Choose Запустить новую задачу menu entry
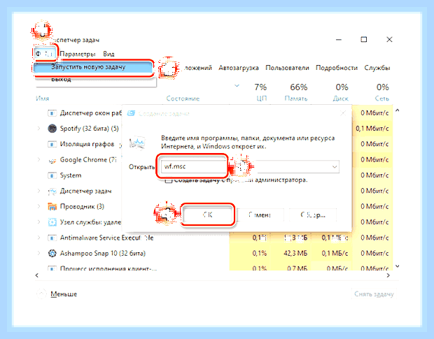Viewport: 434px width, 339px height. coord(92,67)
